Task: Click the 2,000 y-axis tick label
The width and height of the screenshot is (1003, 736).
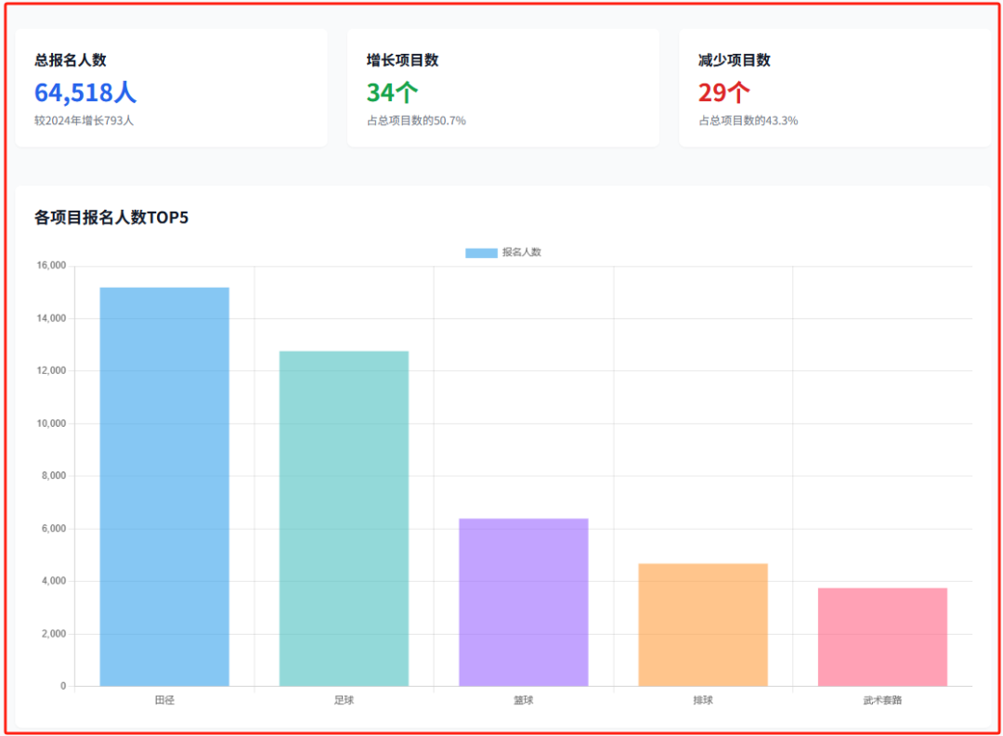Action: tap(54, 634)
